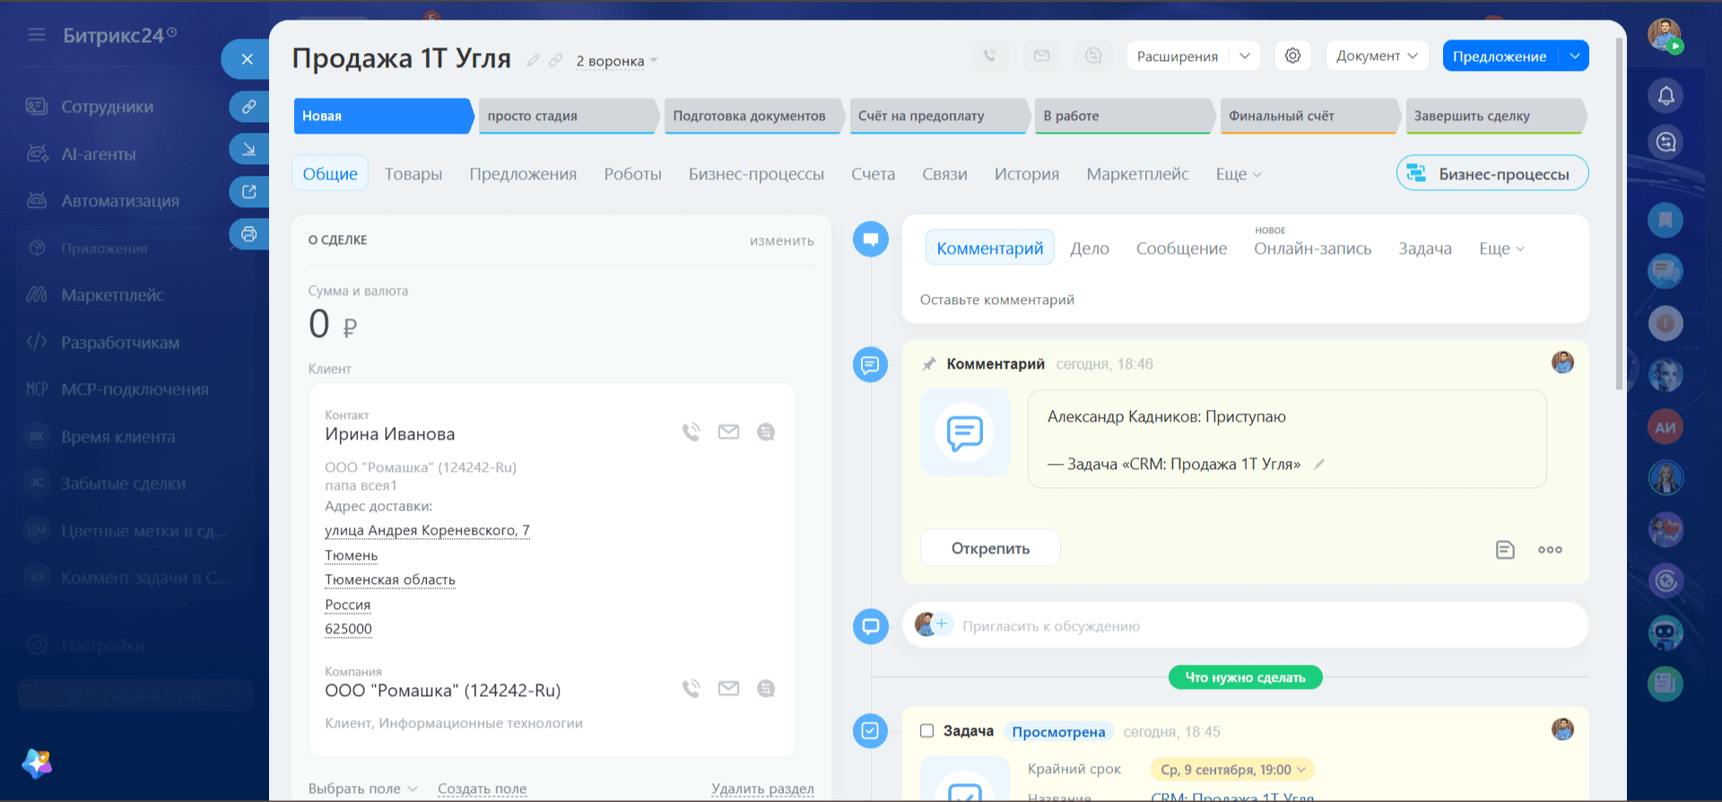Screen dimensions: 1722x802
Task: Open user profile avatar top right
Action: 1665,35
